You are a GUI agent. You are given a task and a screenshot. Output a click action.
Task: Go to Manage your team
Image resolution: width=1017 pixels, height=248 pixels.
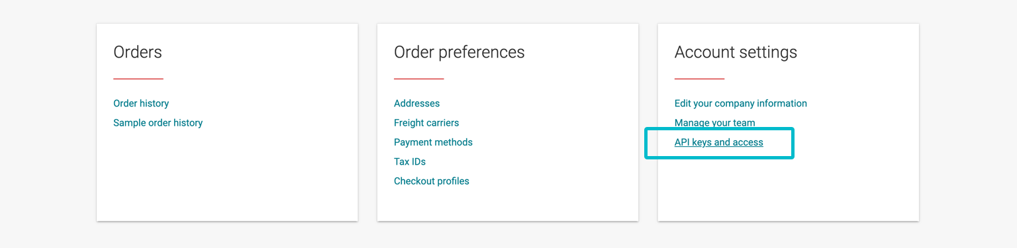[714, 122]
